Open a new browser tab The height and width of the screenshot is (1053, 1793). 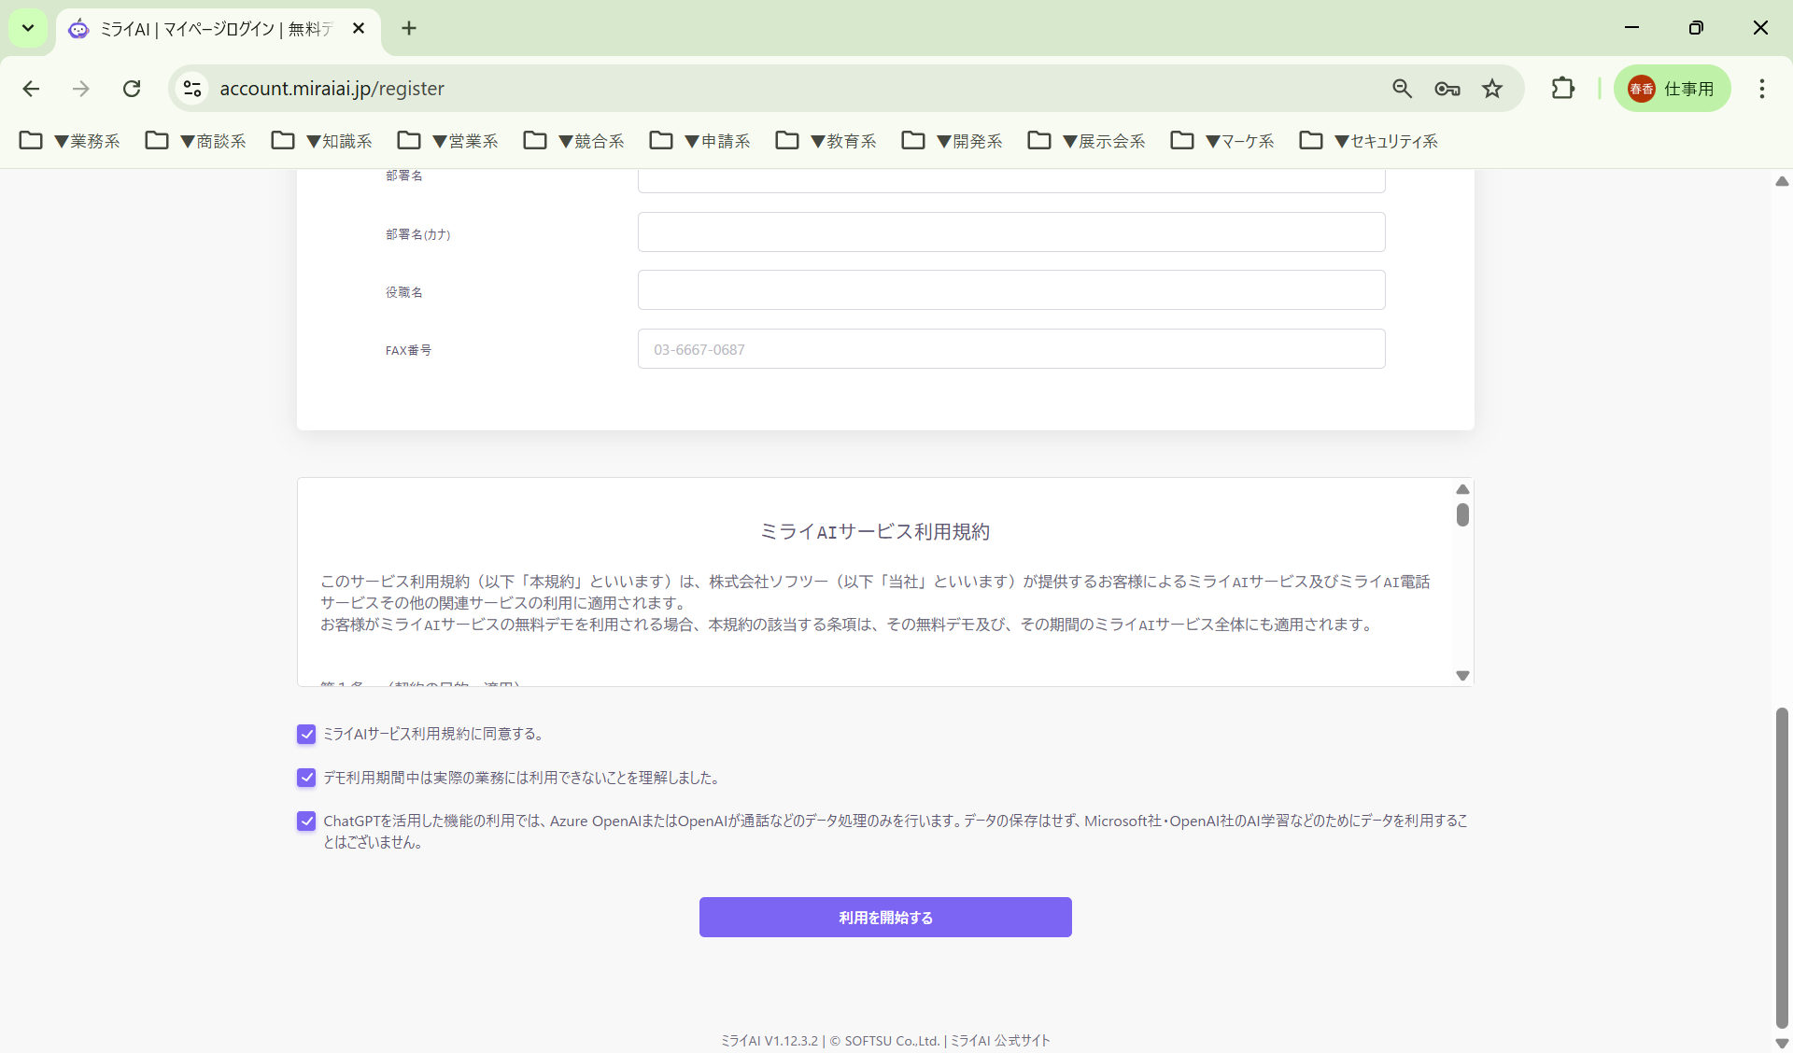pos(409,28)
